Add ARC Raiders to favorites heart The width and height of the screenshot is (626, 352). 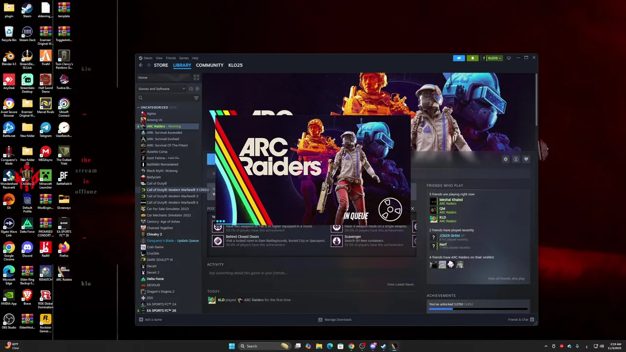click(526, 159)
